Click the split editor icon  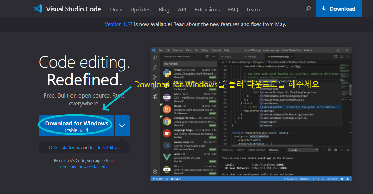pyautogui.click(x=342, y=57)
